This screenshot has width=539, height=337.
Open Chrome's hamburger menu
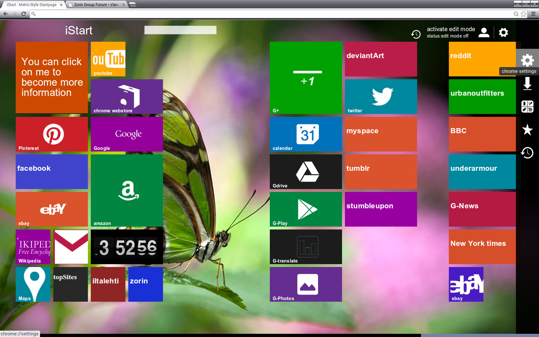click(x=533, y=14)
